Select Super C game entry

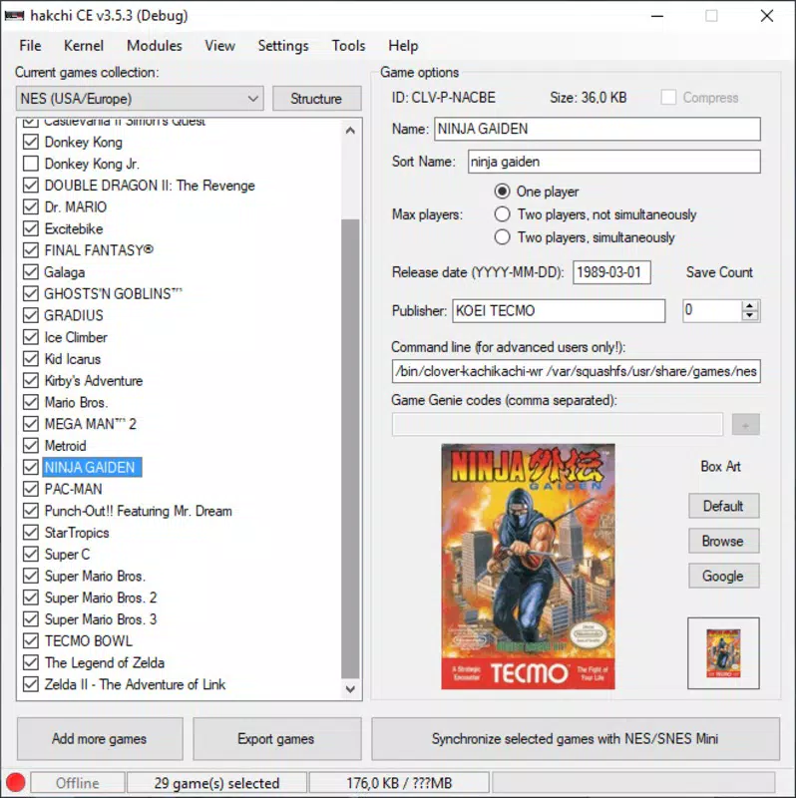click(67, 555)
